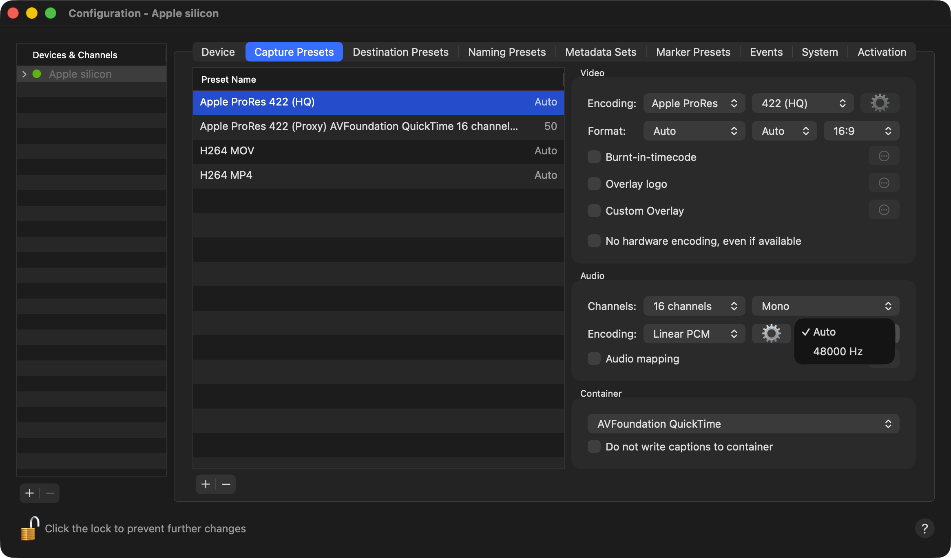Open the AVFoundation QuickTime container dropdown
The width and height of the screenshot is (951, 558).
(x=743, y=424)
